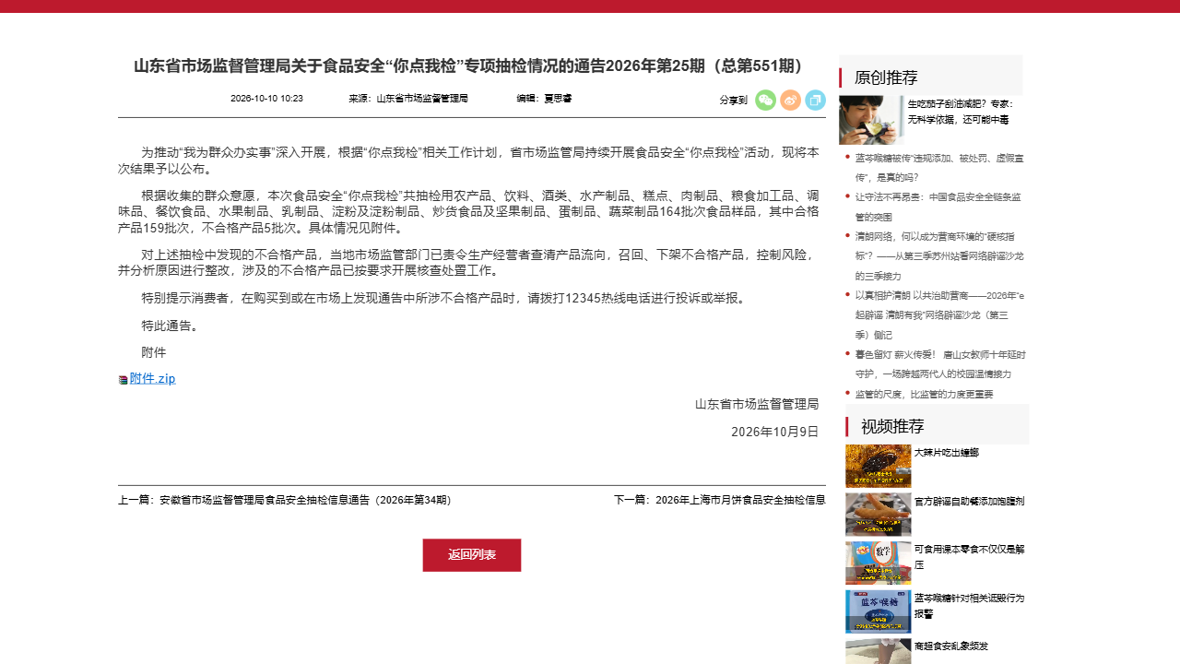Play the 大辣片吃出蟑螂 video thumbnail
1180x664 pixels.
click(878, 466)
